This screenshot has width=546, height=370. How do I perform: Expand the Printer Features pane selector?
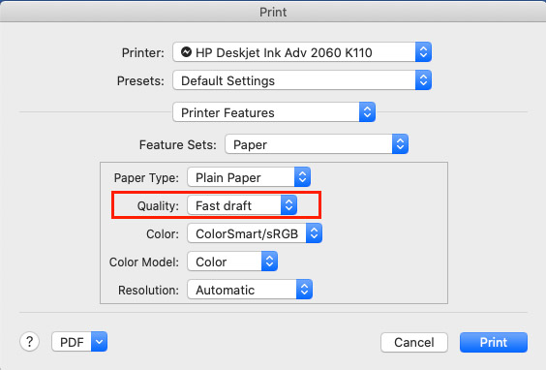pyautogui.click(x=274, y=112)
